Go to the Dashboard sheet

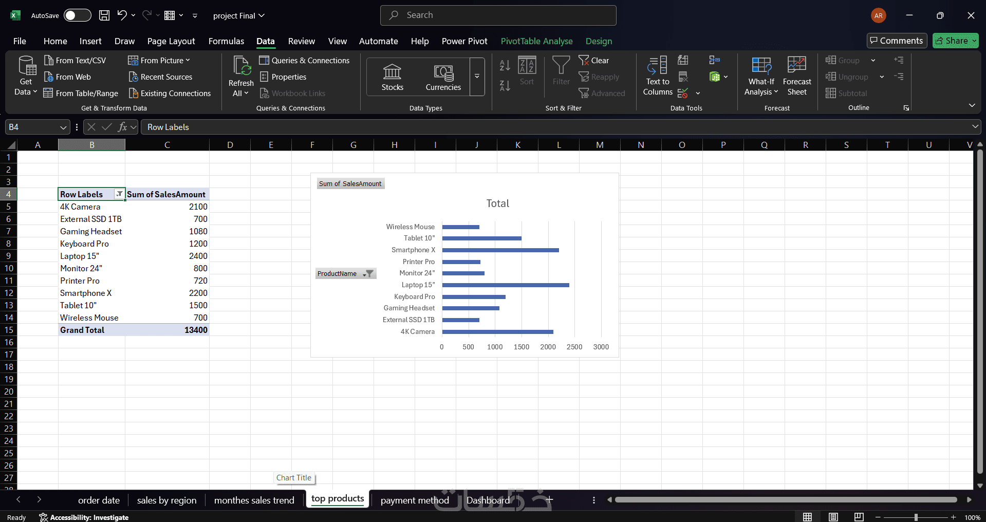point(488,500)
